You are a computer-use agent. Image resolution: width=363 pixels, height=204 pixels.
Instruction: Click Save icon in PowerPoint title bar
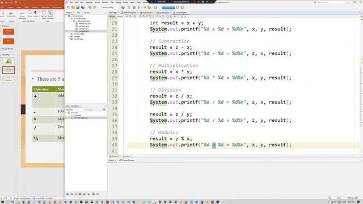tap(1, 2)
